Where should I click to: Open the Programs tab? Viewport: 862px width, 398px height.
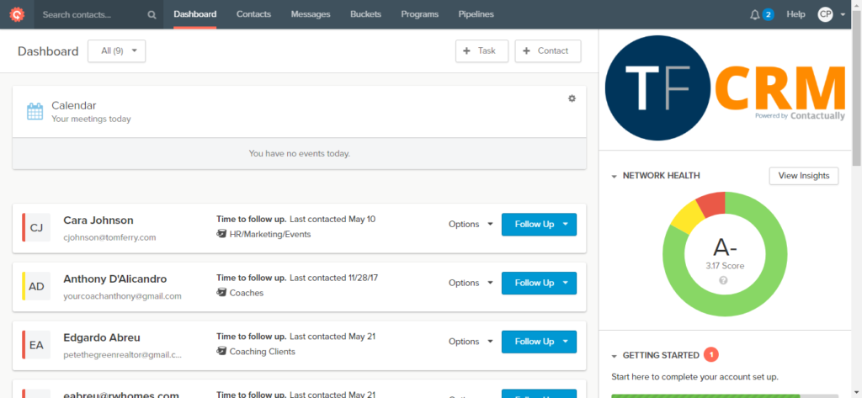click(x=420, y=14)
